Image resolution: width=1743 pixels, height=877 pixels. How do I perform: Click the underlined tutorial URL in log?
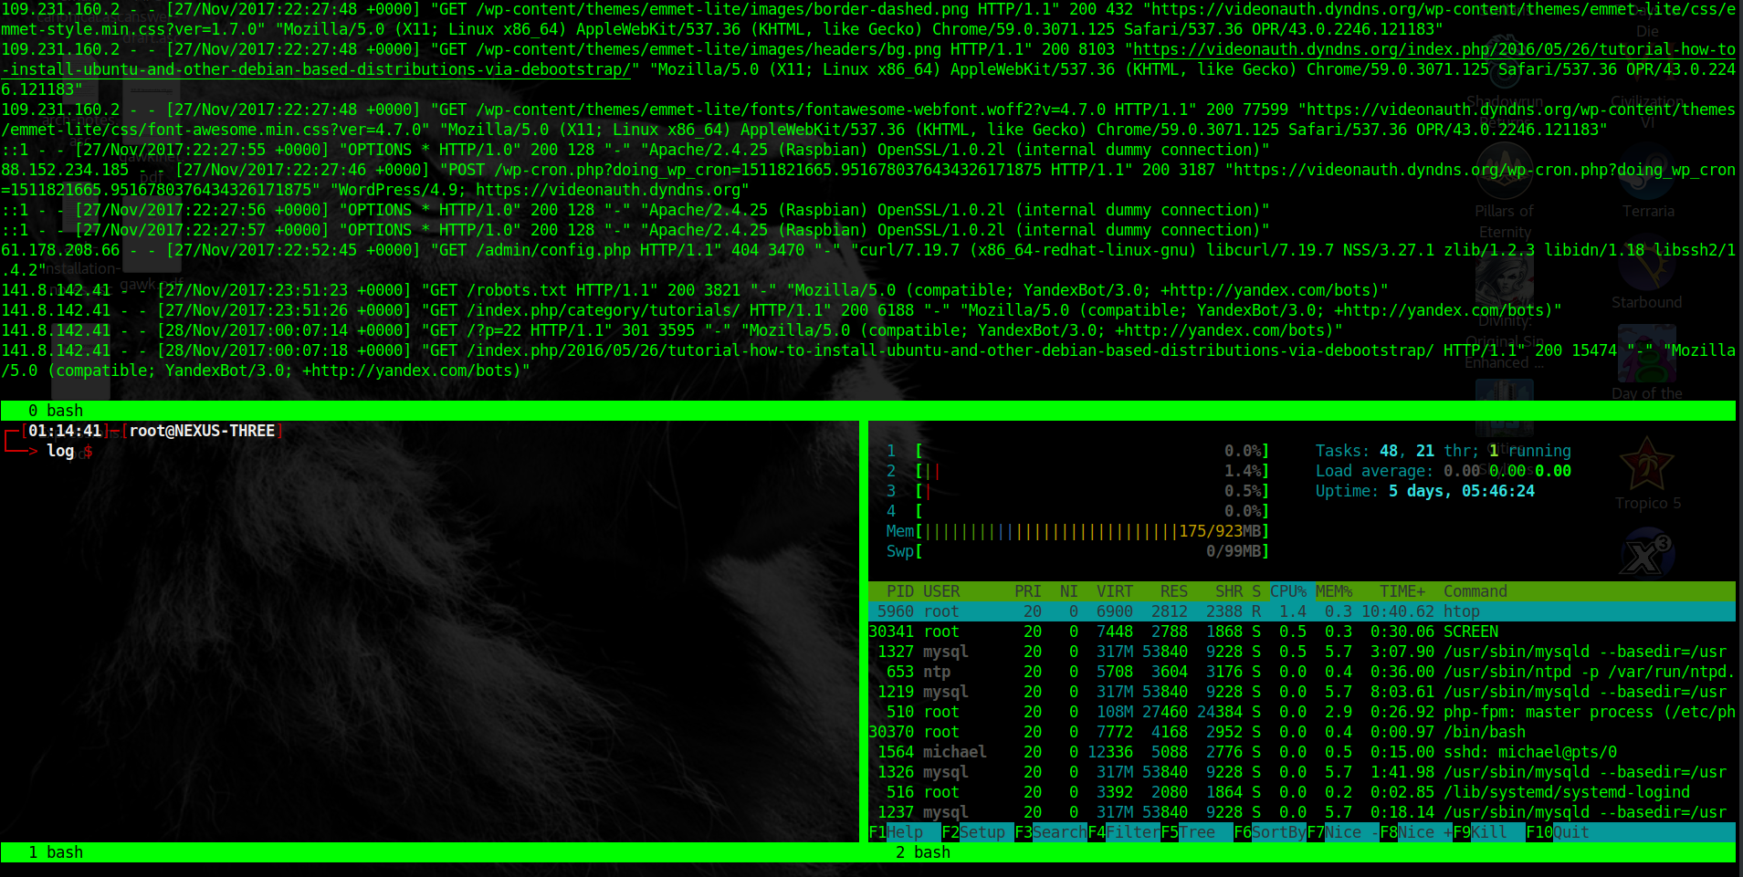tap(1433, 50)
